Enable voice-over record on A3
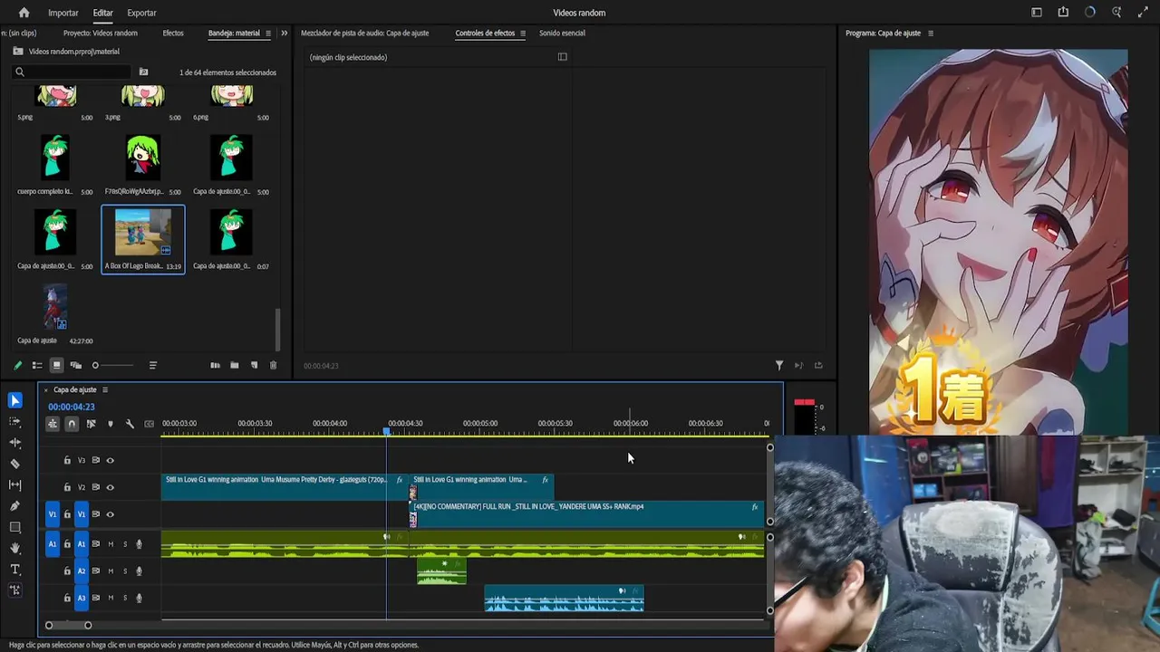The image size is (1160, 652). (139, 598)
